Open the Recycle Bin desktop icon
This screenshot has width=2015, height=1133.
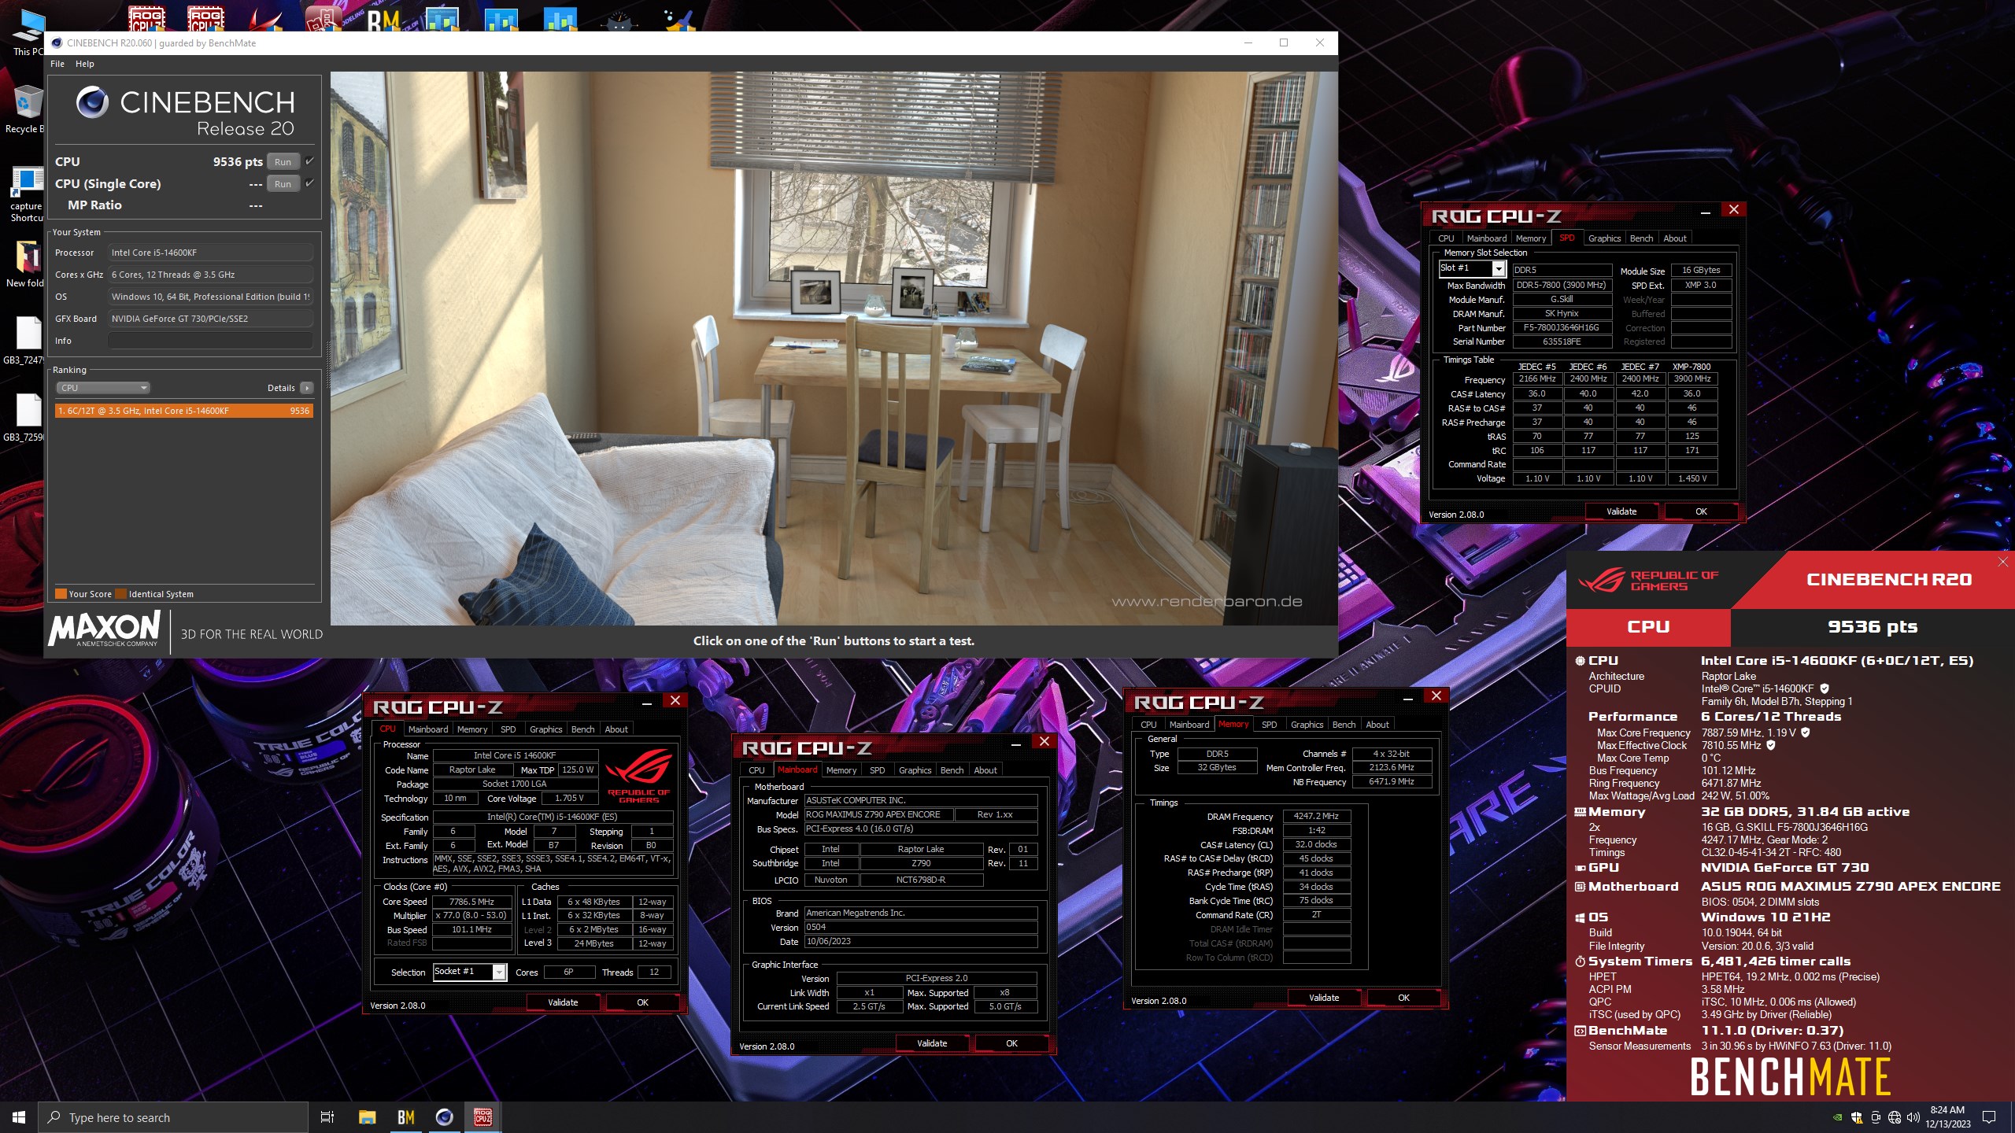pyautogui.click(x=25, y=109)
